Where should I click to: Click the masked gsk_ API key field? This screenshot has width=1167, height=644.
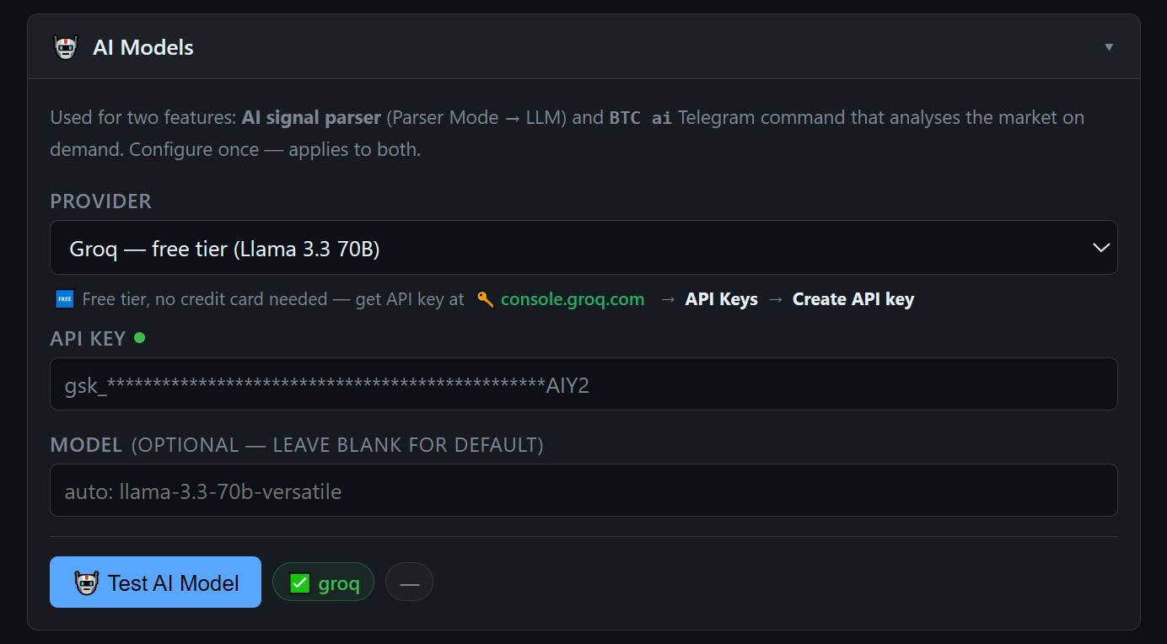click(x=583, y=384)
